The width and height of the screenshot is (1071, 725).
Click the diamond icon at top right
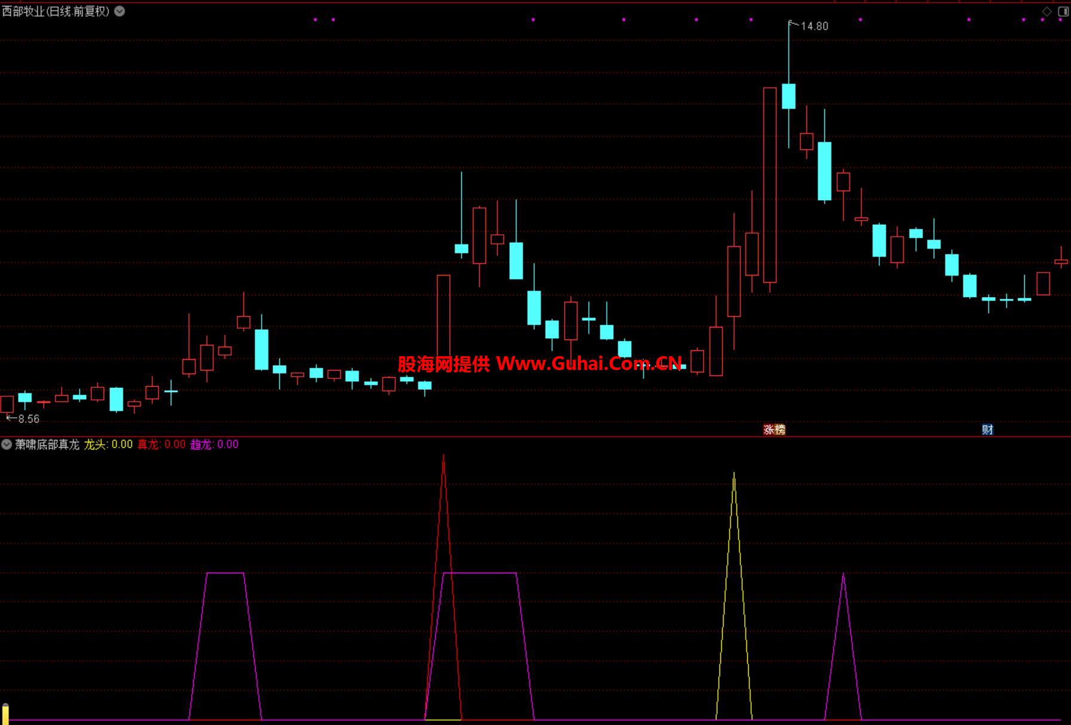pos(1047,11)
